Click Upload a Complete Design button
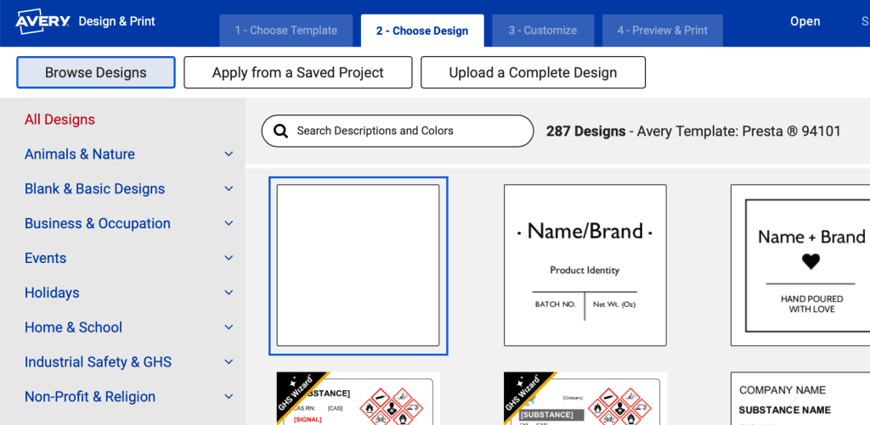This screenshot has width=870, height=425. pos(533,73)
